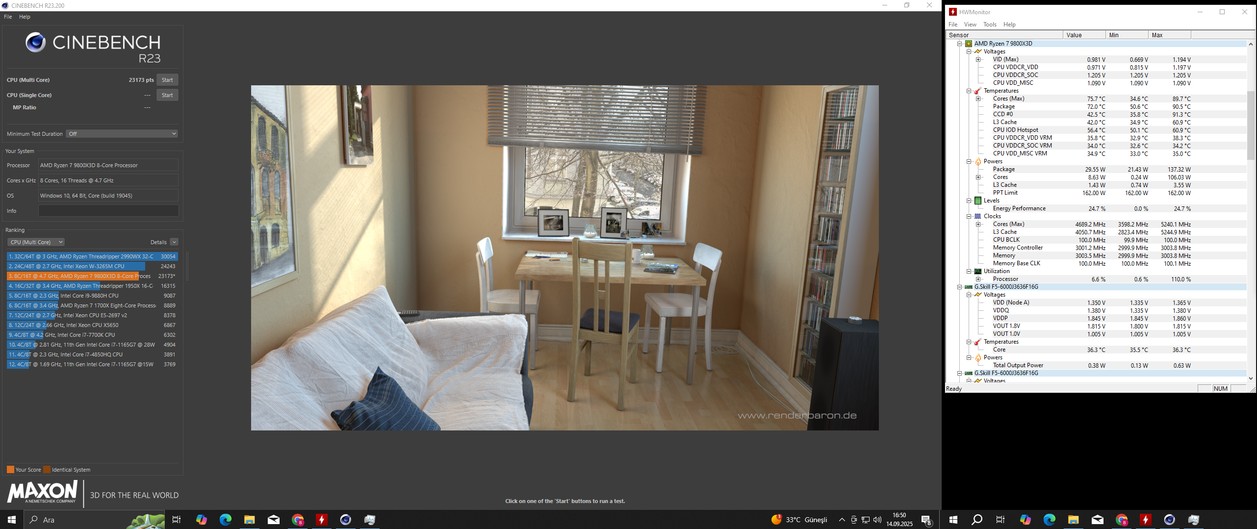Start the CPU (Single Core) benchmark
The width and height of the screenshot is (1257, 529).
pos(167,95)
